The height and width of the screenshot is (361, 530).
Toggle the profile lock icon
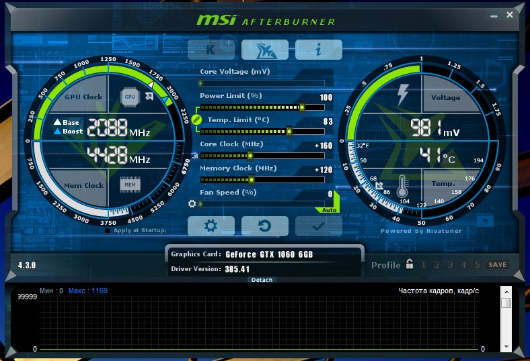410,264
